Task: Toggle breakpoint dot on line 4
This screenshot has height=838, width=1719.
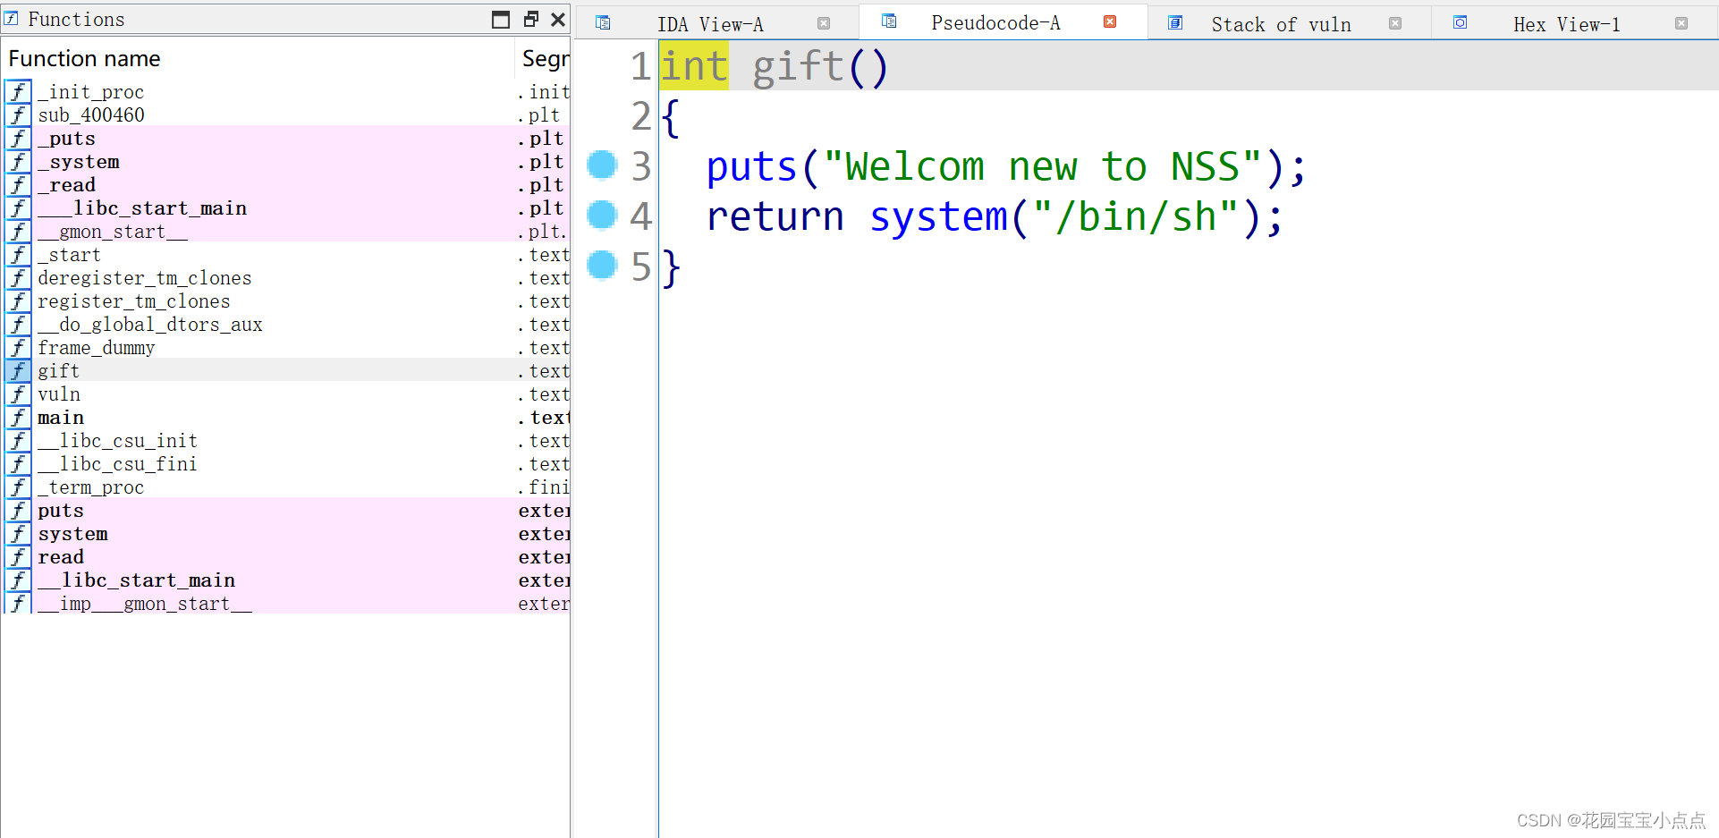Action: click(602, 215)
